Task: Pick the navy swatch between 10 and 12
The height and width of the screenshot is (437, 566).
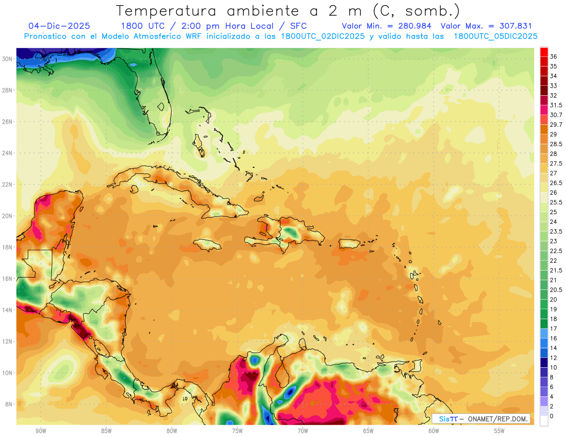Action: coord(544,363)
